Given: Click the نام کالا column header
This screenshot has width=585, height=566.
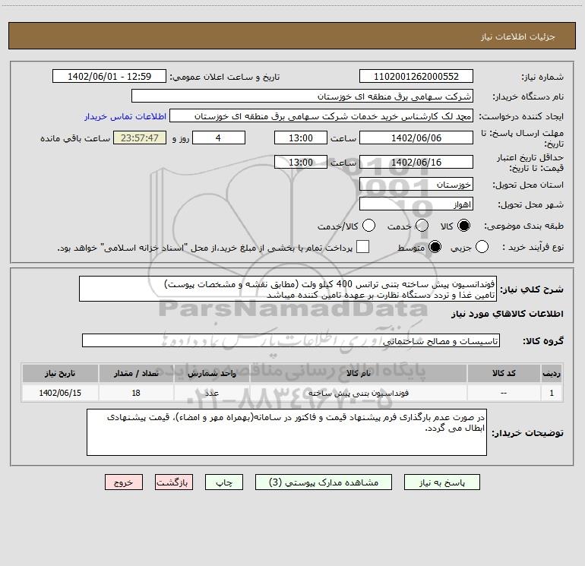Looking at the screenshot, I should pos(358,373).
